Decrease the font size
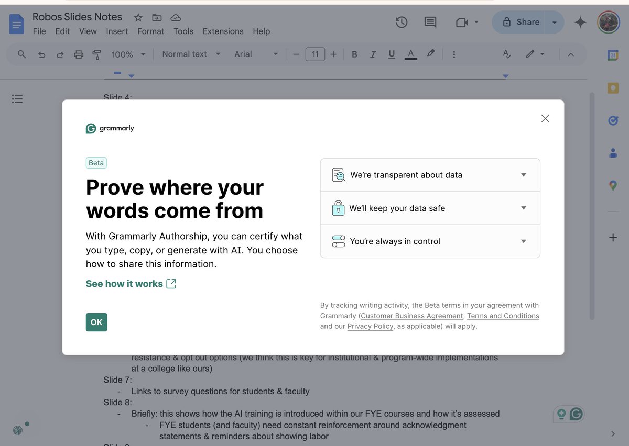This screenshot has height=446, width=629. [296, 54]
